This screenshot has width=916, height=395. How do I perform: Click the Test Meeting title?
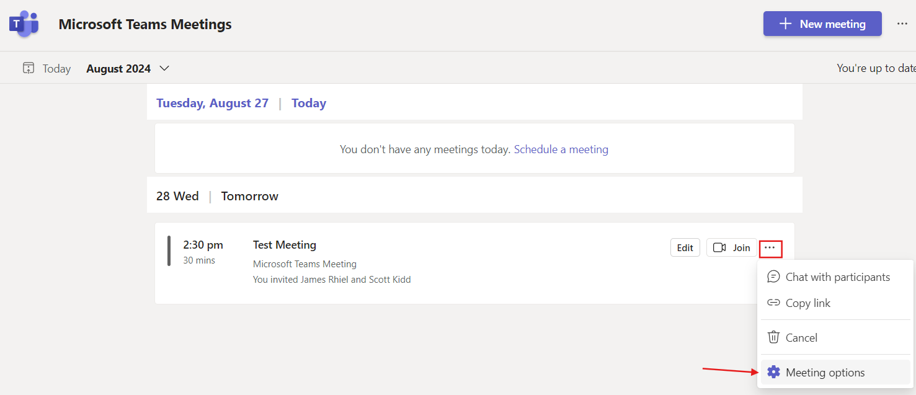pyautogui.click(x=285, y=245)
